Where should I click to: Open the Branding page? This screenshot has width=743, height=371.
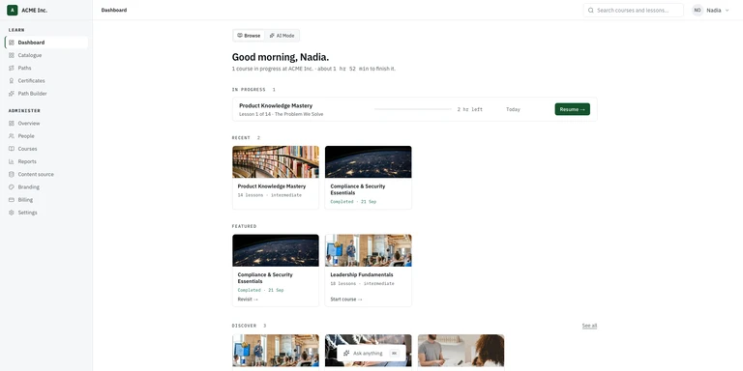pos(46,187)
